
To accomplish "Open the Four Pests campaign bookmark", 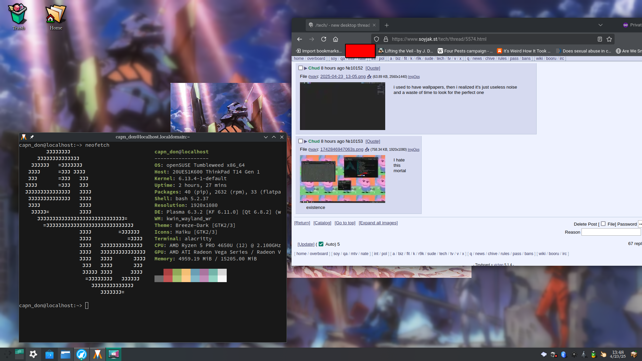I will click(465, 51).
